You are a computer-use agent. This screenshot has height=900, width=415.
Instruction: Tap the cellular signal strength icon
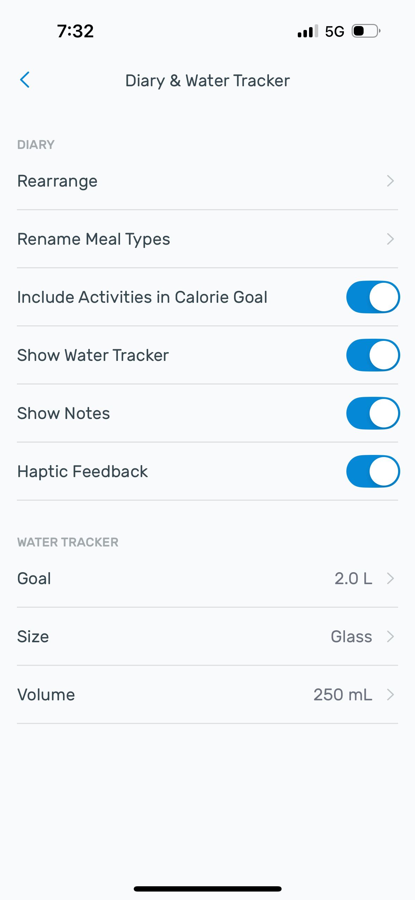[308, 31]
